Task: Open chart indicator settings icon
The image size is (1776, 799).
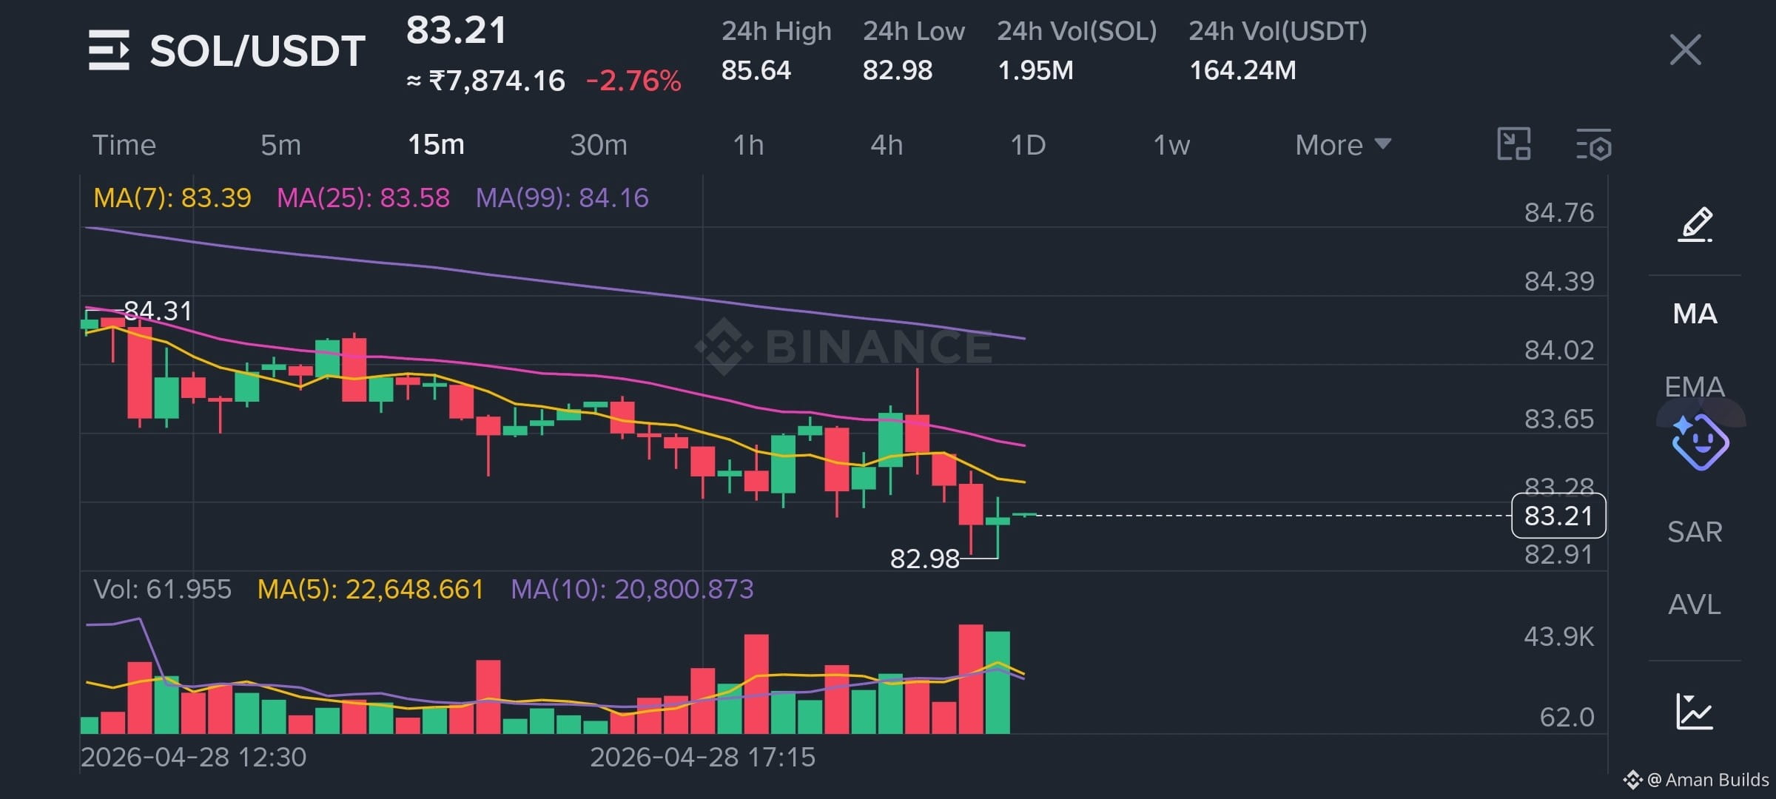Action: point(1594,144)
